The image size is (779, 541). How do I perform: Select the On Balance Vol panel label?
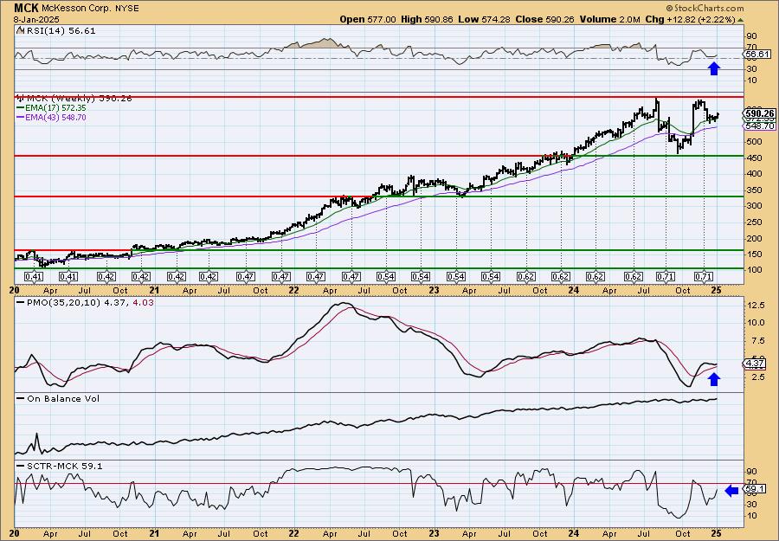[58, 398]
